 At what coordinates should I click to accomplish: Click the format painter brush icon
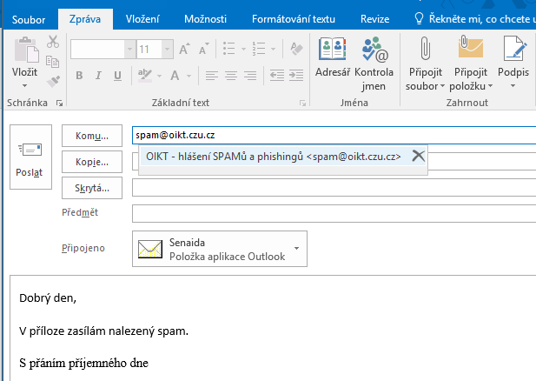pos(53,81)
